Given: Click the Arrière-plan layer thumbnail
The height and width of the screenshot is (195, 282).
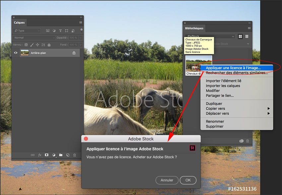Looking at the screenshot, I should pos(25,53).
